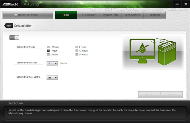This screenshot has width=190, height=123.
Task: Click the Cancel button
Action: tap(172, 94)
